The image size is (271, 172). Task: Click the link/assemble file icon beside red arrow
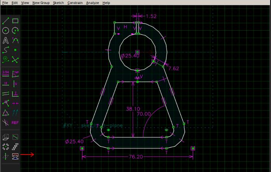[x=15, y=157]
